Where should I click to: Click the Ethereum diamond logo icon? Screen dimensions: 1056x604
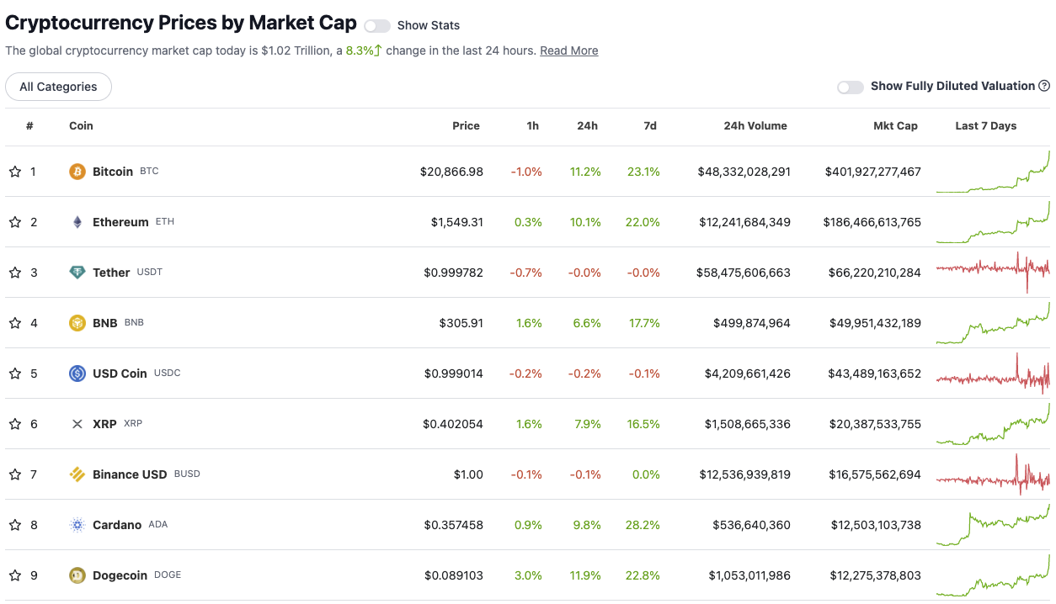77,222
